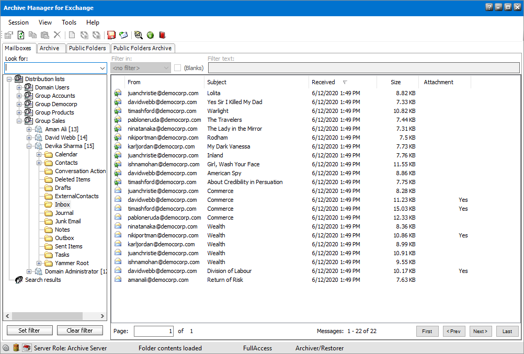Click the red book toolbar icon
524x354 pixels.
(x=162, y=35)
